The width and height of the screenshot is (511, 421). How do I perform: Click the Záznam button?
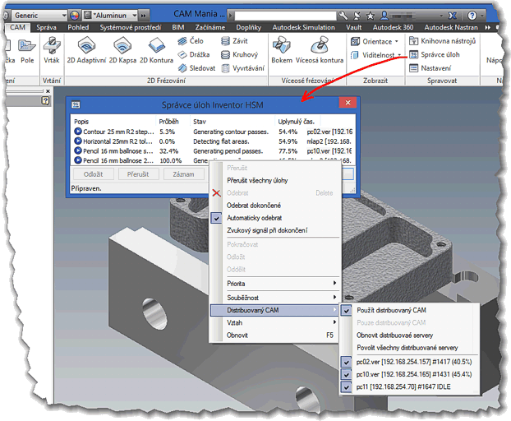click(183, 174)
